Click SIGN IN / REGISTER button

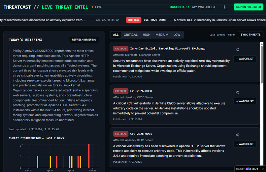click(249, 7)
